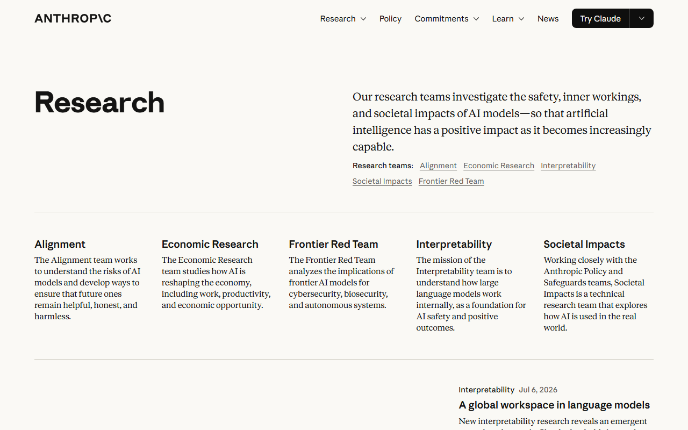Expand the Learn menu chevron
Screen dimensions: 688x430
[521, 19]
